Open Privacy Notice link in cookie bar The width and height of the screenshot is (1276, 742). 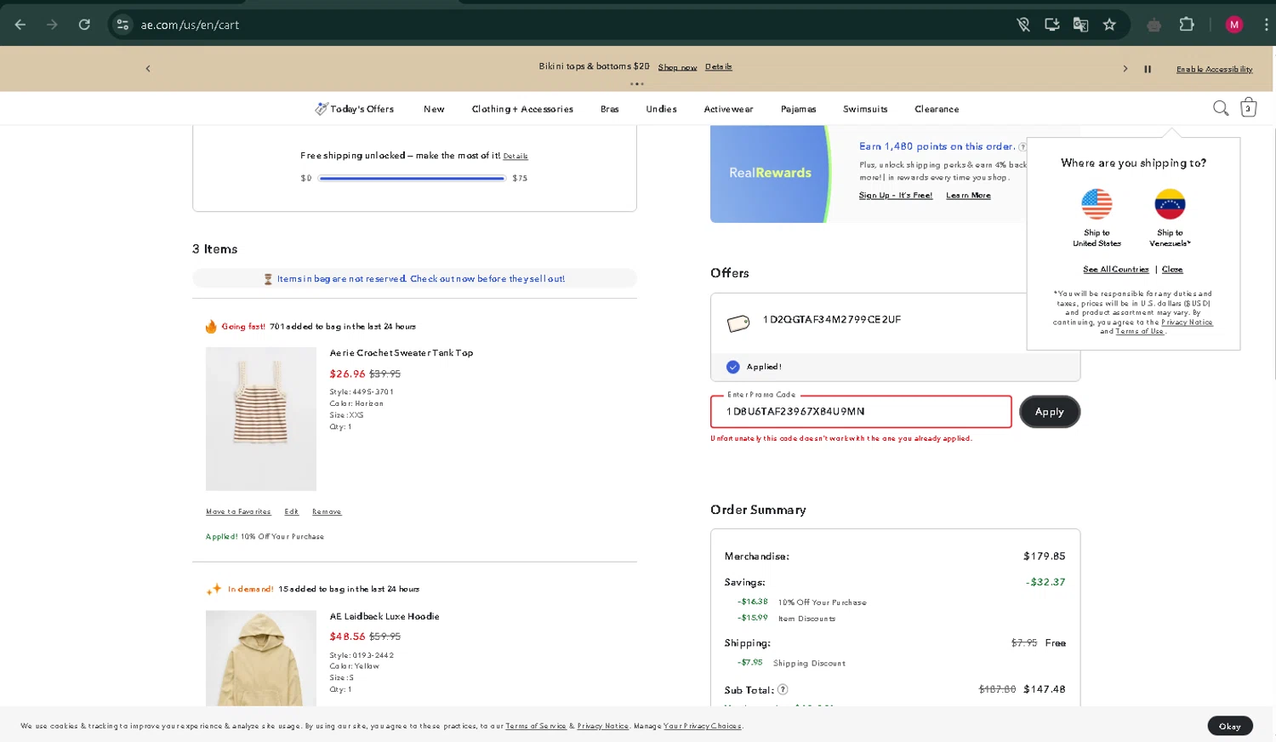click(x=602, y=726)
